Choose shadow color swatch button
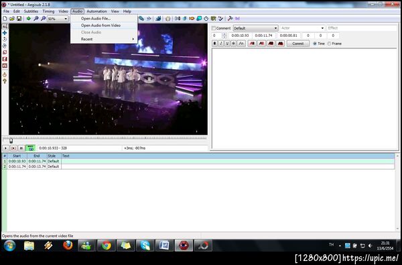402x265 pixels. (281, 44)
